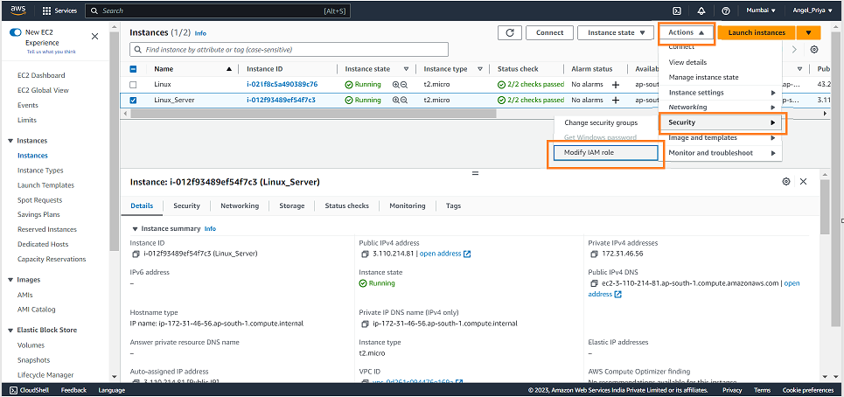
Task: Open instance ID i-012f93489ef54f7c3 link
Action: [281, 100]
